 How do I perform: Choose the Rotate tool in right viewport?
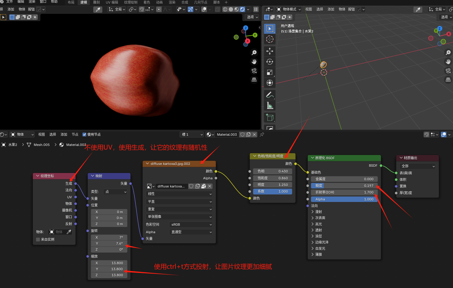[x=270, y=62]
